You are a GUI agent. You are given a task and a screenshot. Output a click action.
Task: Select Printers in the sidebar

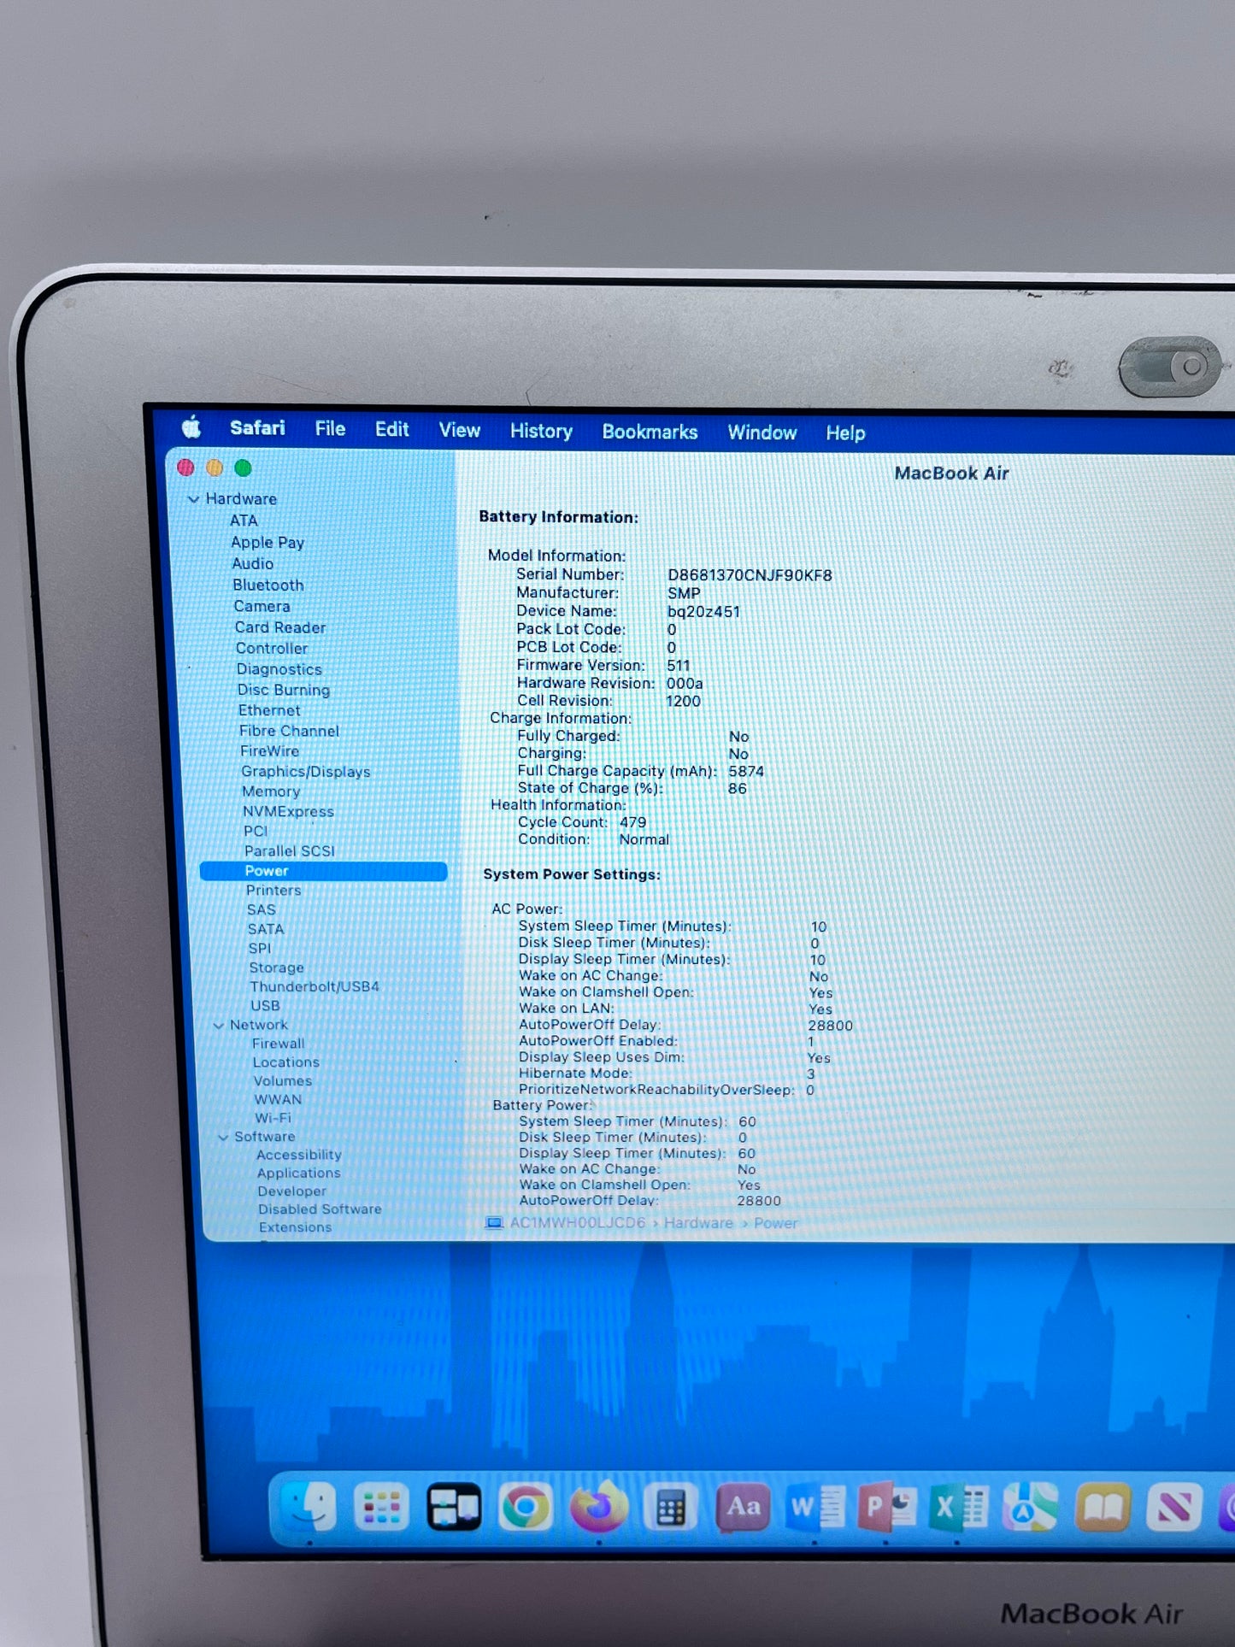point(273,891)
